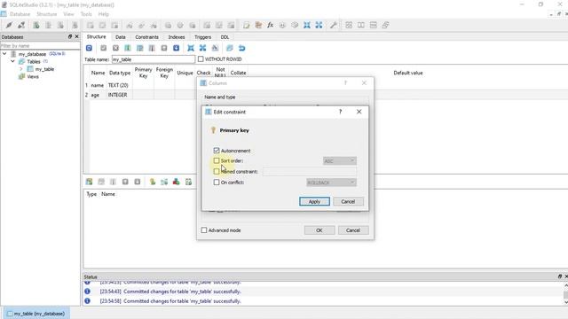568x319 pixels.
Task: Float the Databases panel icon
Action: (70, 36)
